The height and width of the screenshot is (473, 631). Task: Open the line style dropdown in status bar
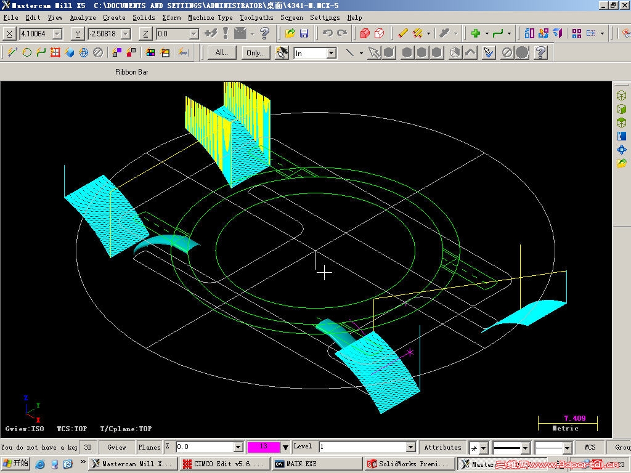525,448
